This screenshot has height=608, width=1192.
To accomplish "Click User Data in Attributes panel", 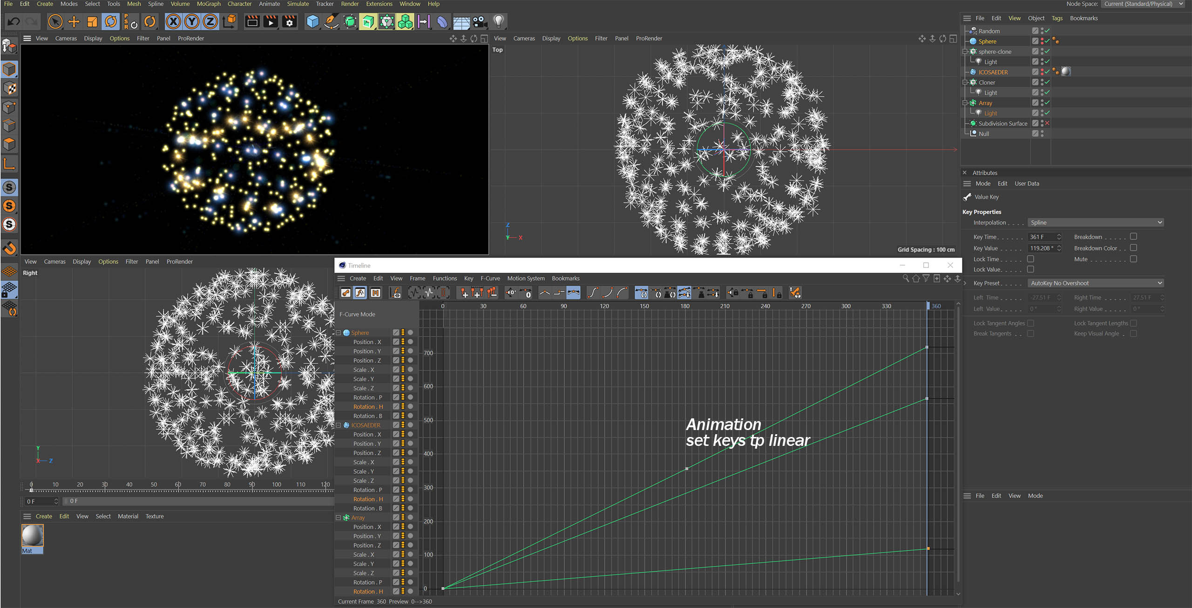I will click(1026, 184).
